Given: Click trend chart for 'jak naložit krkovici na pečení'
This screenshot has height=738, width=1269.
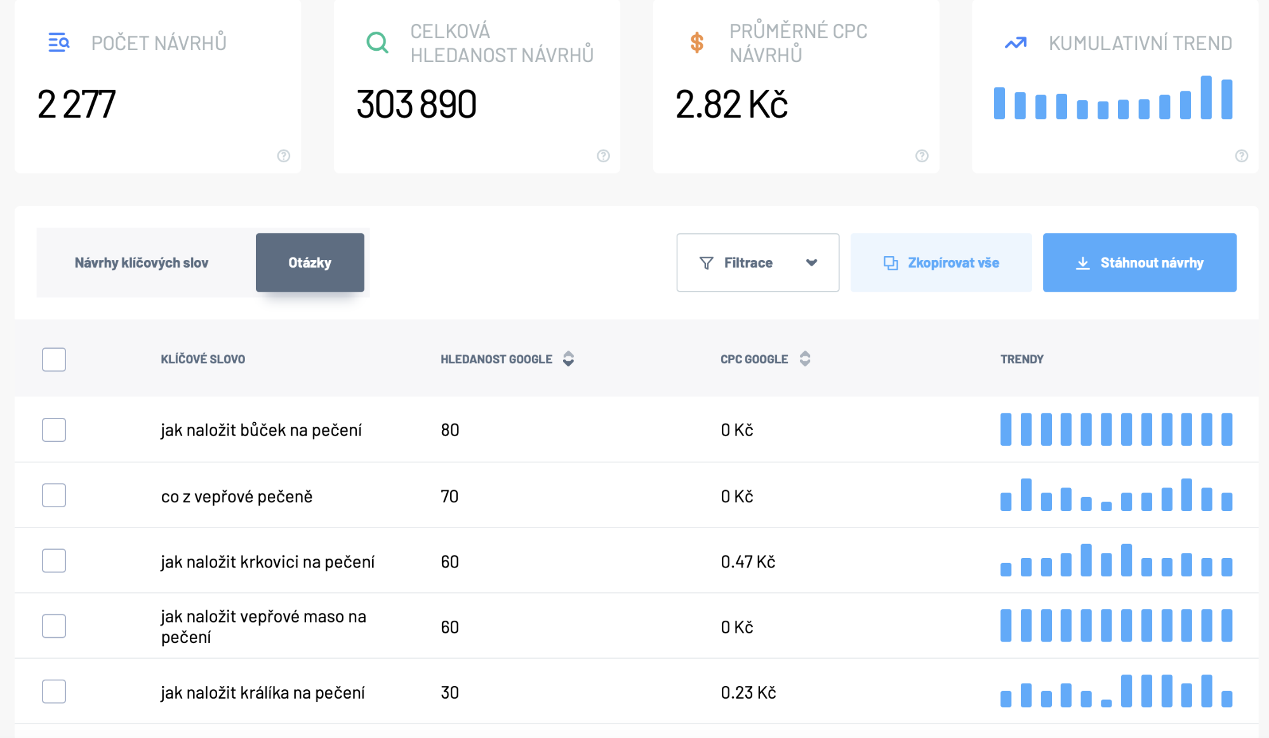Looking at the screenshot, I should pos(1116,560).
